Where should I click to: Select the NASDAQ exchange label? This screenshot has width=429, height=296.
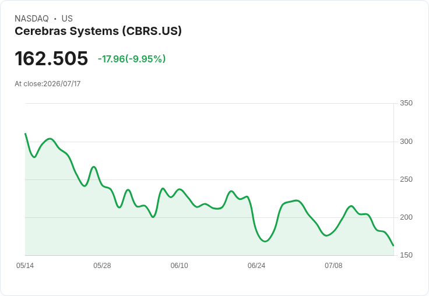31,19
